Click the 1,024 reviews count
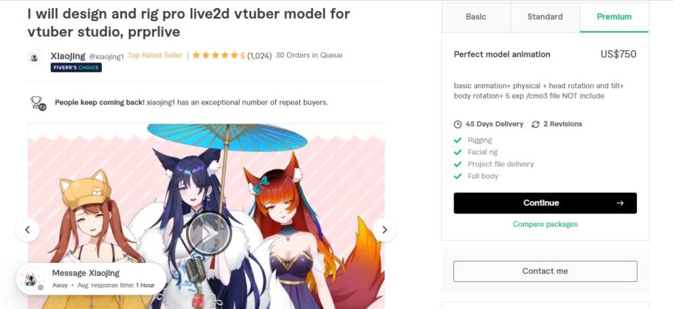The image size is (673, 309). point(259,56)
